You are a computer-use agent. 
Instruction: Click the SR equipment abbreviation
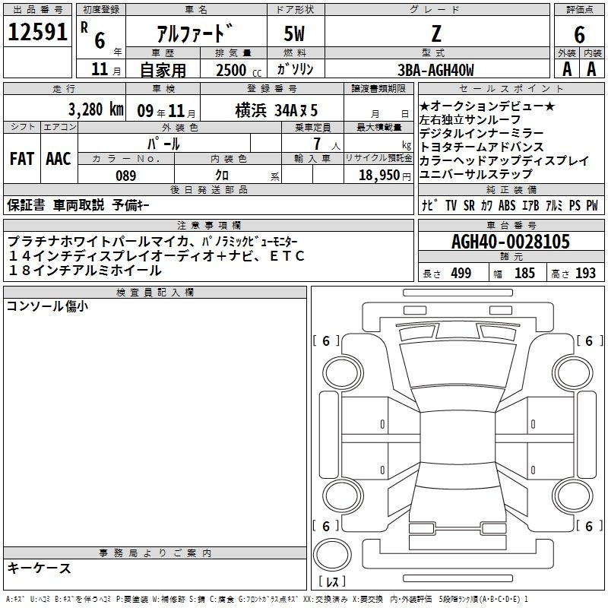(470, 205)
